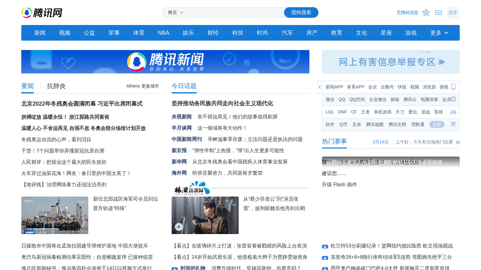
Task: Click play arrow on harmful info report banner
Action: coord(442,62)
